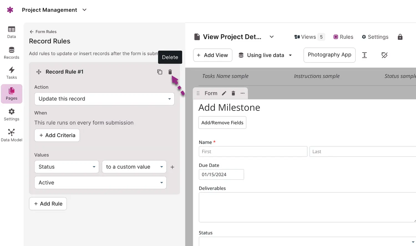This screenshot has width=416, height=246.
Task: Open Form block more options ellipsis
Action: pos(243,93)
